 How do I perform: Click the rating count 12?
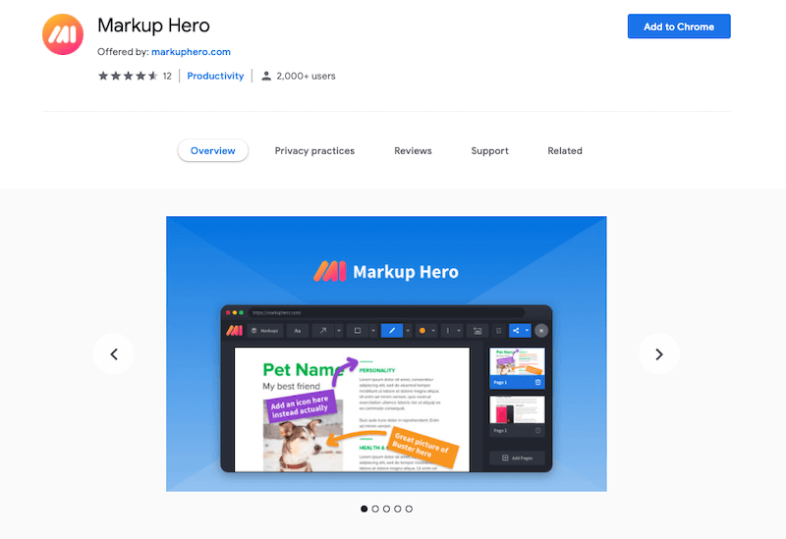point(167,77)
